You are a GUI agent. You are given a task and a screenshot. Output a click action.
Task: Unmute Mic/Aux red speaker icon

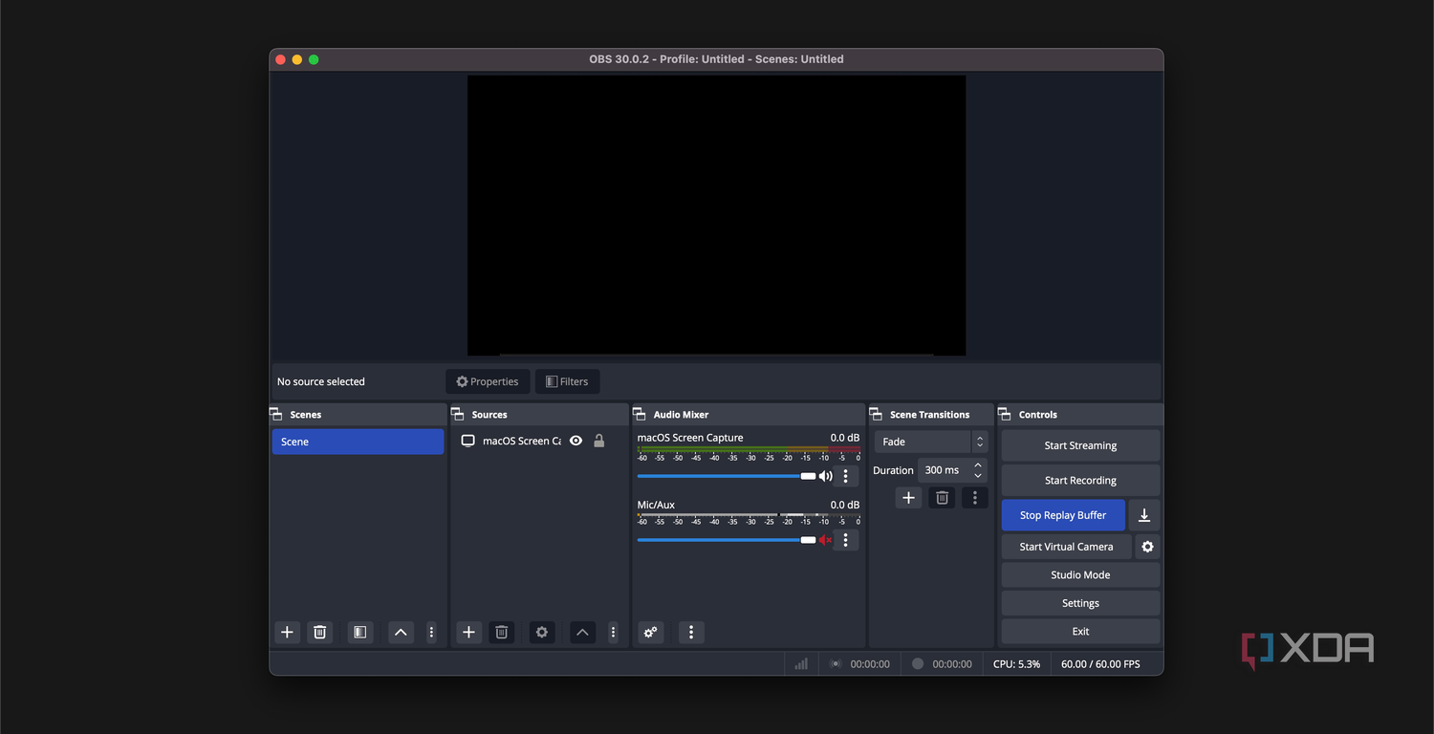[x=825, y=540]
